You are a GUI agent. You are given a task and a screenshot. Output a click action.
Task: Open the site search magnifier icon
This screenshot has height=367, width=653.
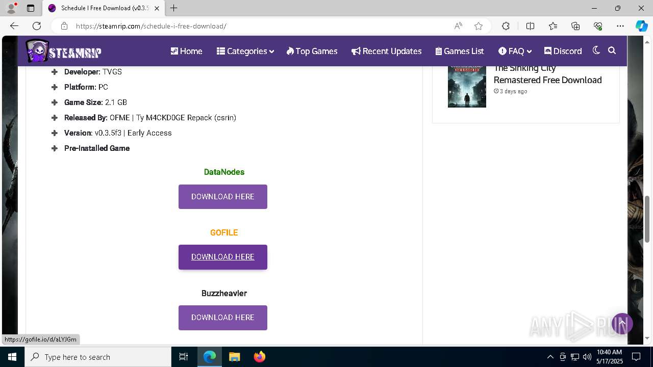click(612, 50)
